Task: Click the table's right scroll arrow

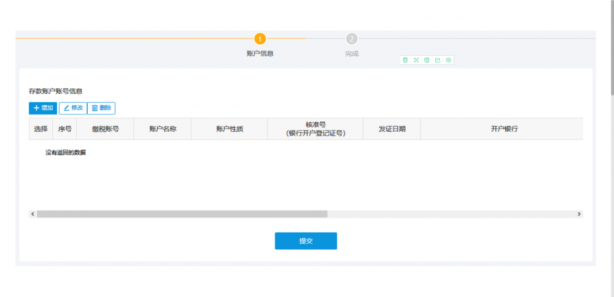Action: coord(578,214)
